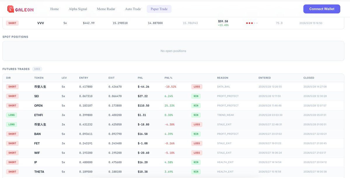Screen dimensions: 350x178
Task: Click the PNL% column header
Action: (168, 78)
